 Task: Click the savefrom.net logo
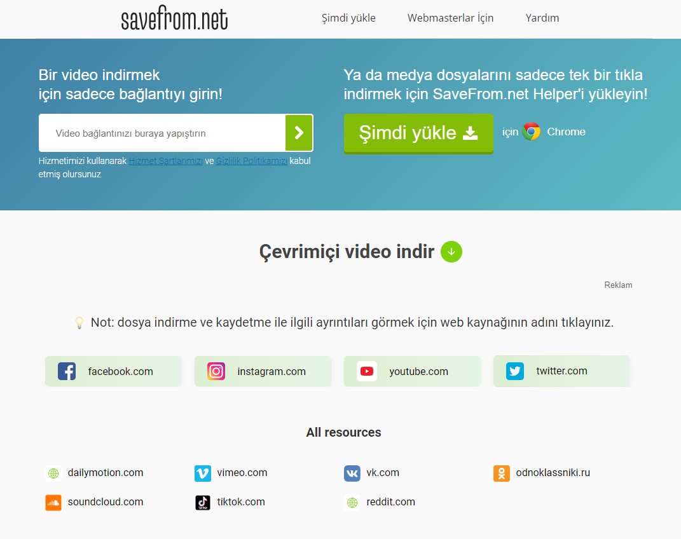[174, 19]
